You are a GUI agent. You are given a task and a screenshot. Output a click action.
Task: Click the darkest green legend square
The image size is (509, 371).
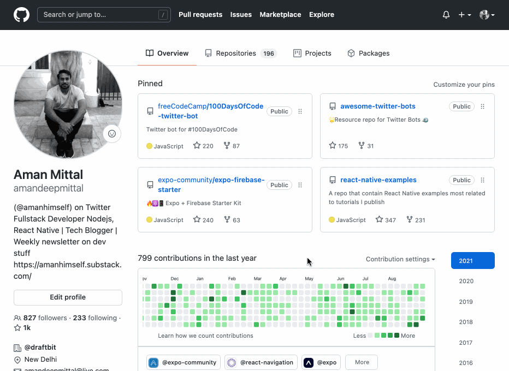pyautogui.click(x=396, y=336)
